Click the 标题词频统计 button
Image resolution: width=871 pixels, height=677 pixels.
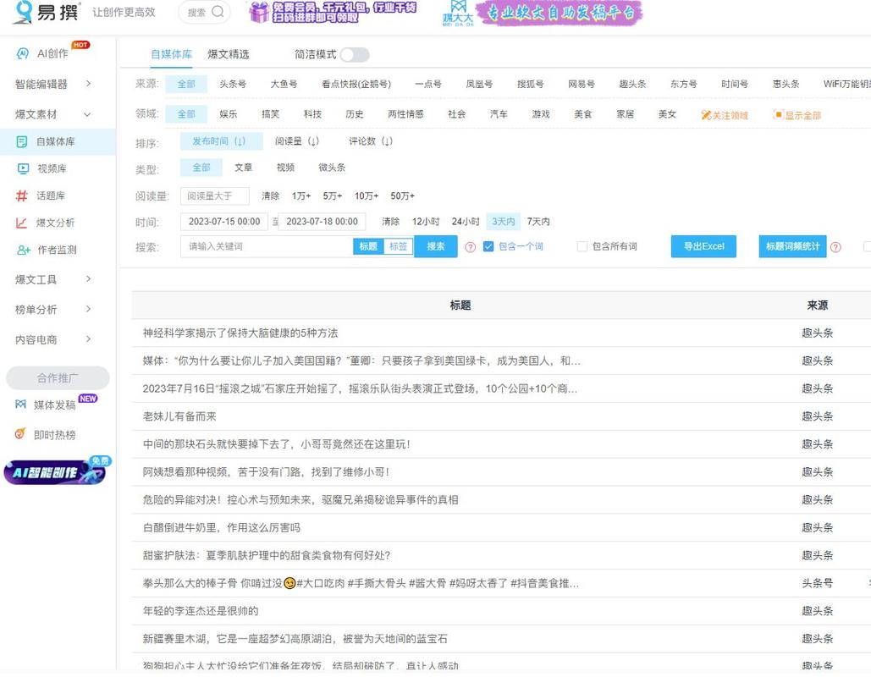792,246
